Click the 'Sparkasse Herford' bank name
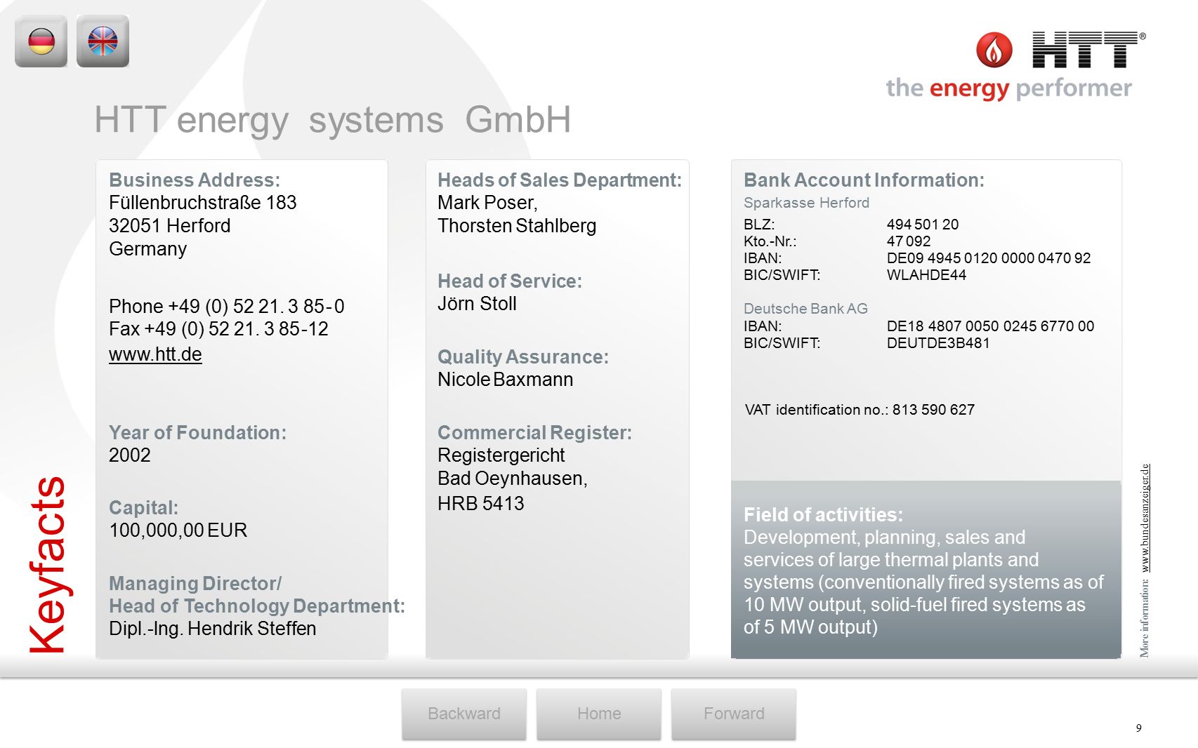The width and height of the screenshot is (1198, 748). tap(807, 203)
